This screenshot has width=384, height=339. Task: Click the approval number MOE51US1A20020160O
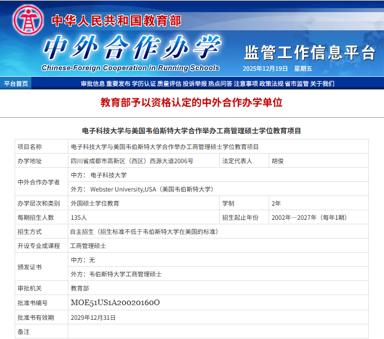point(115,303)
